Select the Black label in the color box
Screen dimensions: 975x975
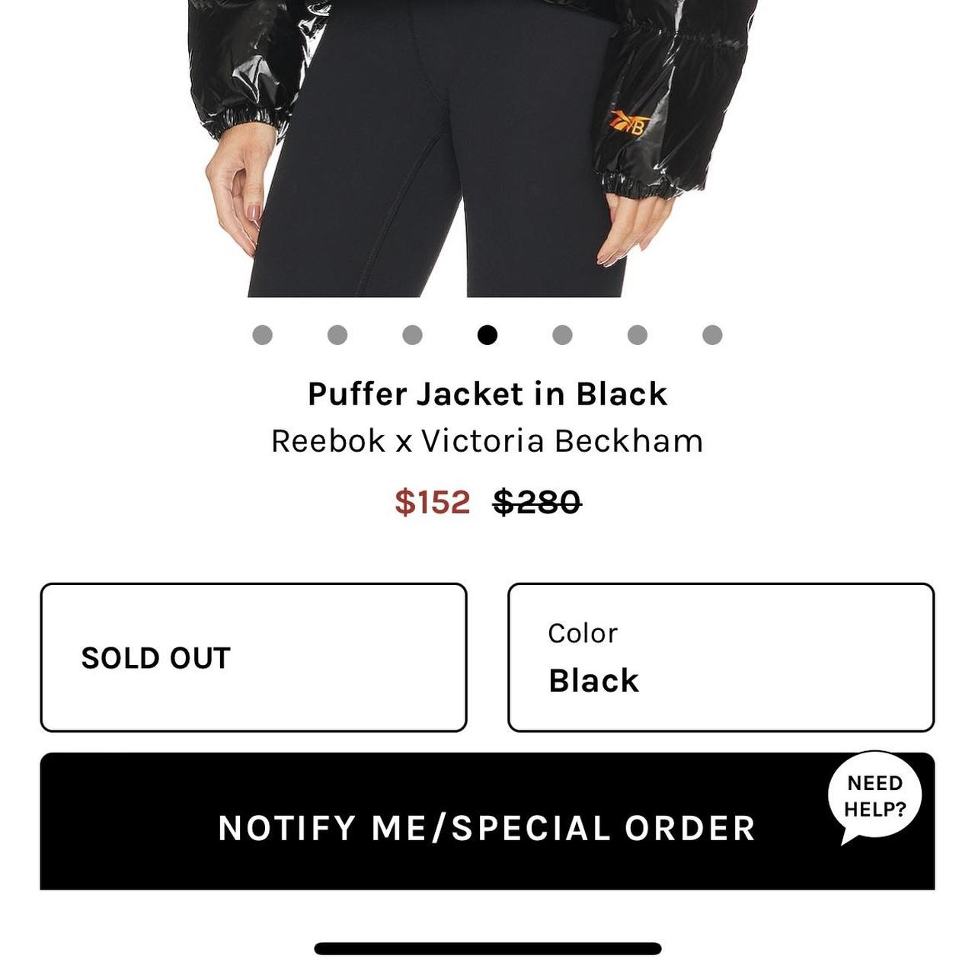click(593, 681)
